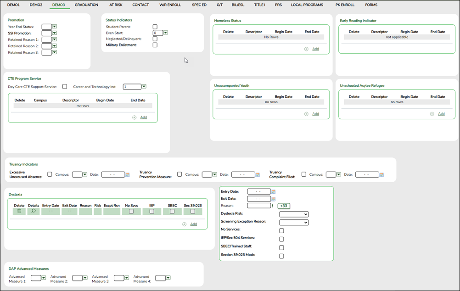The height and width of the screenshot is (291, 460).
Task: Open the SPEC ED tab
Action: tap(199, 5)
